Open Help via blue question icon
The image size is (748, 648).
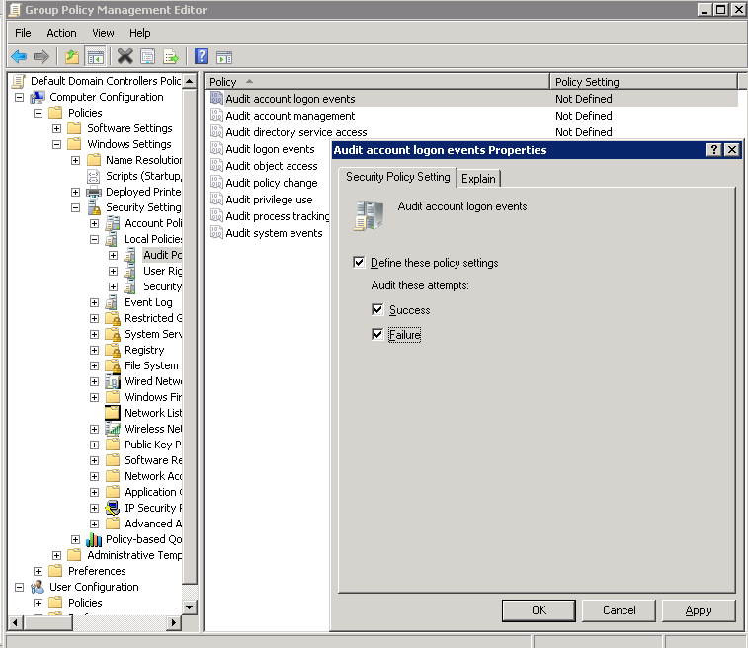(202, 56)
